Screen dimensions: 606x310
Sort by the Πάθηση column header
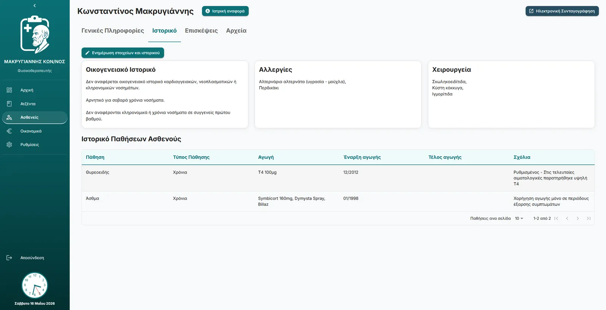coord(95,157)
